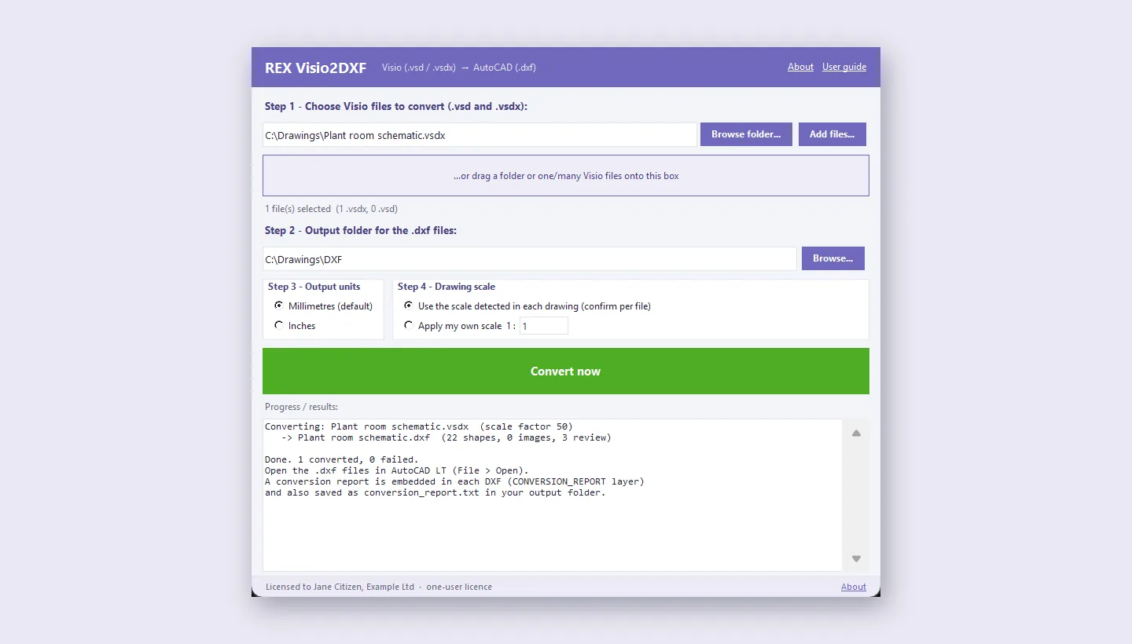Click the 'Progress / results:' label
Image resolution: width=1132 pixels, height=644 pixels.
pyautogui.click(x=302, y=407)
